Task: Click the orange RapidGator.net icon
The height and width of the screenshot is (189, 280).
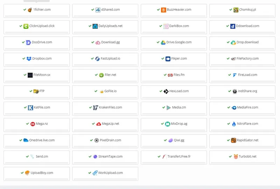Action: click(233, 140)
